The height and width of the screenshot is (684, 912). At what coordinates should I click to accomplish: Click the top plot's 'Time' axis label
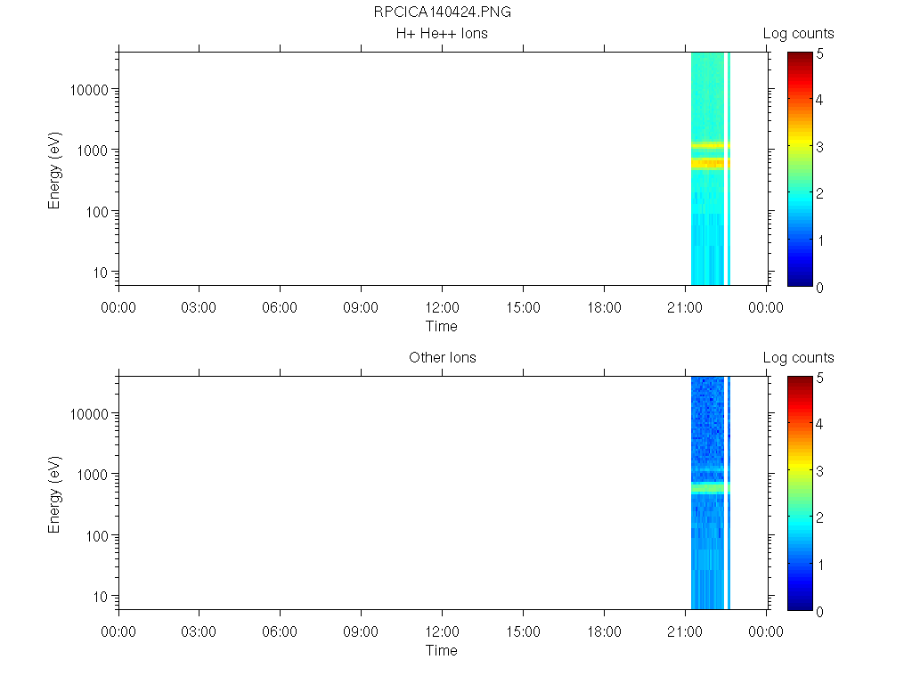coord(442,326)
